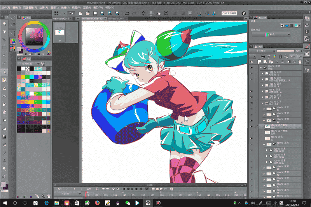Image resolution: width=311 pixels, height=207 pixels.
Task: Open the blending mode dropdown in layer panel
Action: pyautogui.click(x=262, y=51)
